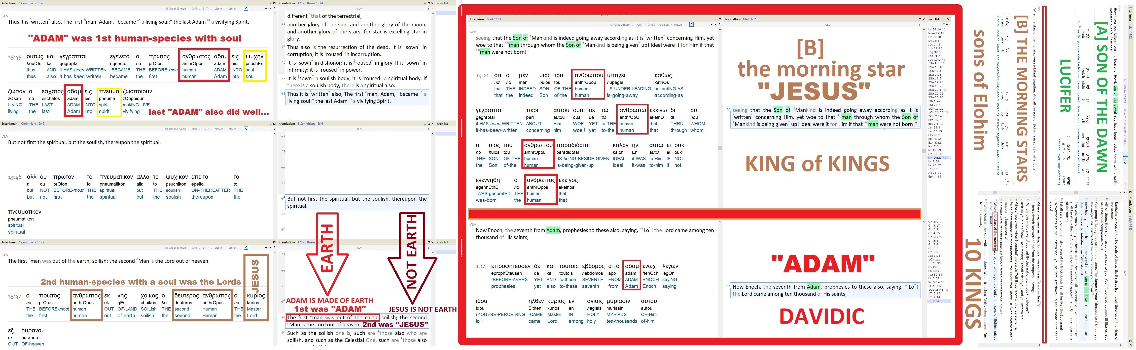This screenshot has height=350, width=1136.
Task: Select clis.en version in the 1 Corinthians 15:45 interlinear
Action: [x=232, y=8]
